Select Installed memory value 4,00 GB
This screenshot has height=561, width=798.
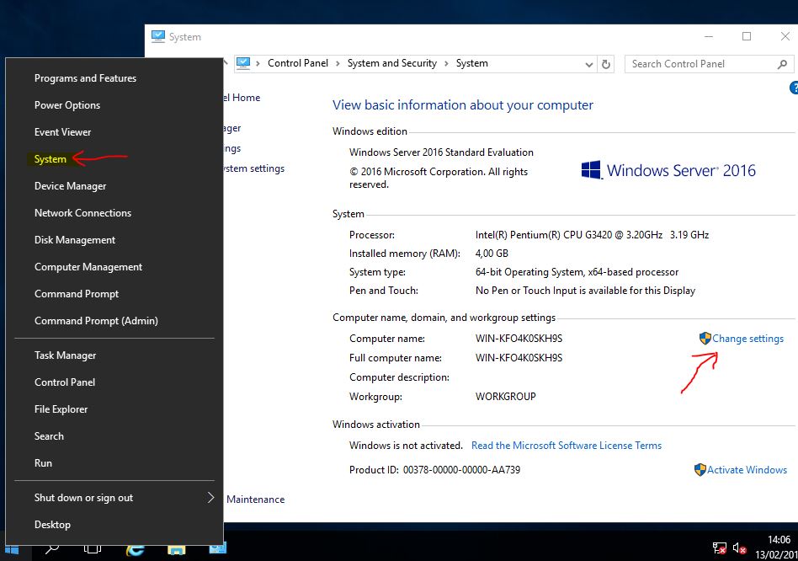click(492, 254)
